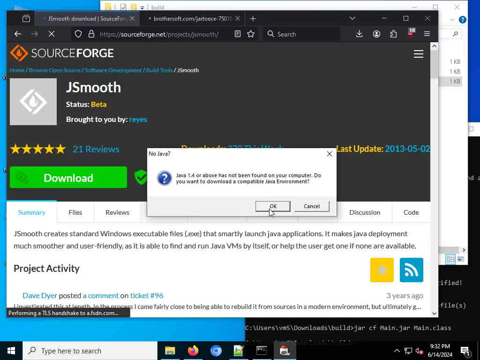Open the SourceForge site hamburger menu

(419, 54)
